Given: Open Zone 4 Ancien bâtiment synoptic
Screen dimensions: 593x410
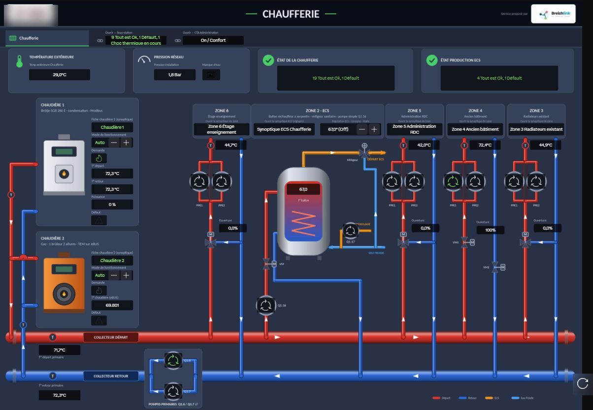Looking at the screenshot, I should 475,129.
